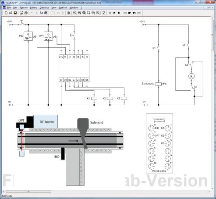Save the circuit with the floppy disk icon
The height and width of the screenshot is (199, 216).
click(15, 13)
